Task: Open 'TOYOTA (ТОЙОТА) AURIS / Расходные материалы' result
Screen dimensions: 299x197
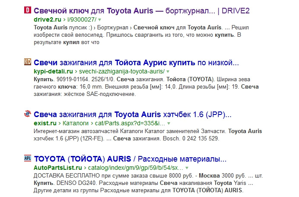Action: [130, 159]
